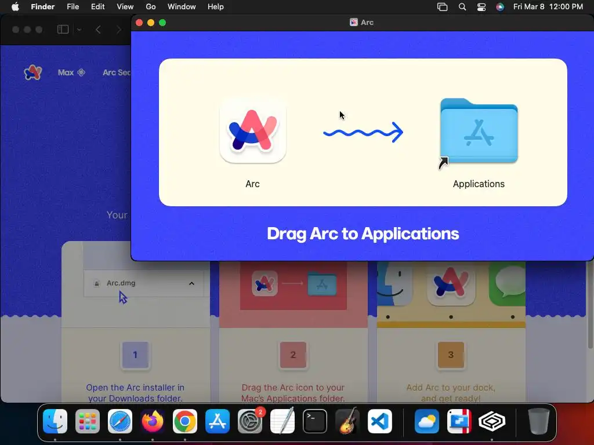Open Control Center
594x445 pixels.
coord(481,7)
